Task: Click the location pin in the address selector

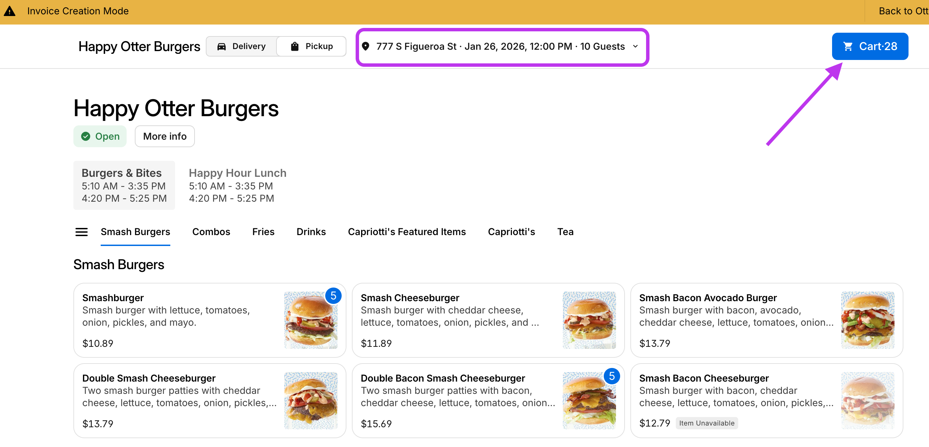Action: click(366, 46)
